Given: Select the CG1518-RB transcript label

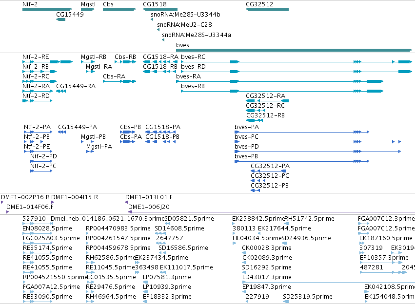Looking at the screenshot, I should coord(160,67).
